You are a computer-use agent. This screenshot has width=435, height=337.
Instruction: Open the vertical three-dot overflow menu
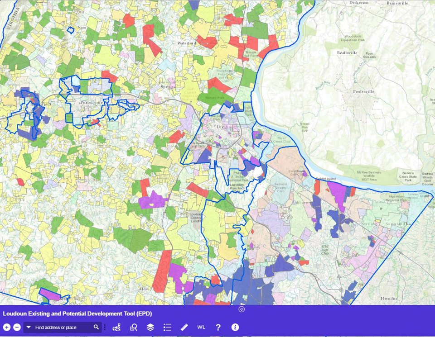pos(105,328)
